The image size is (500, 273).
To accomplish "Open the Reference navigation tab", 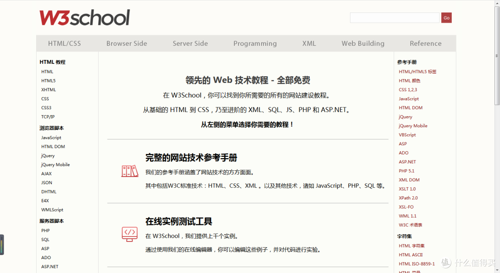I will coord(426,43).
